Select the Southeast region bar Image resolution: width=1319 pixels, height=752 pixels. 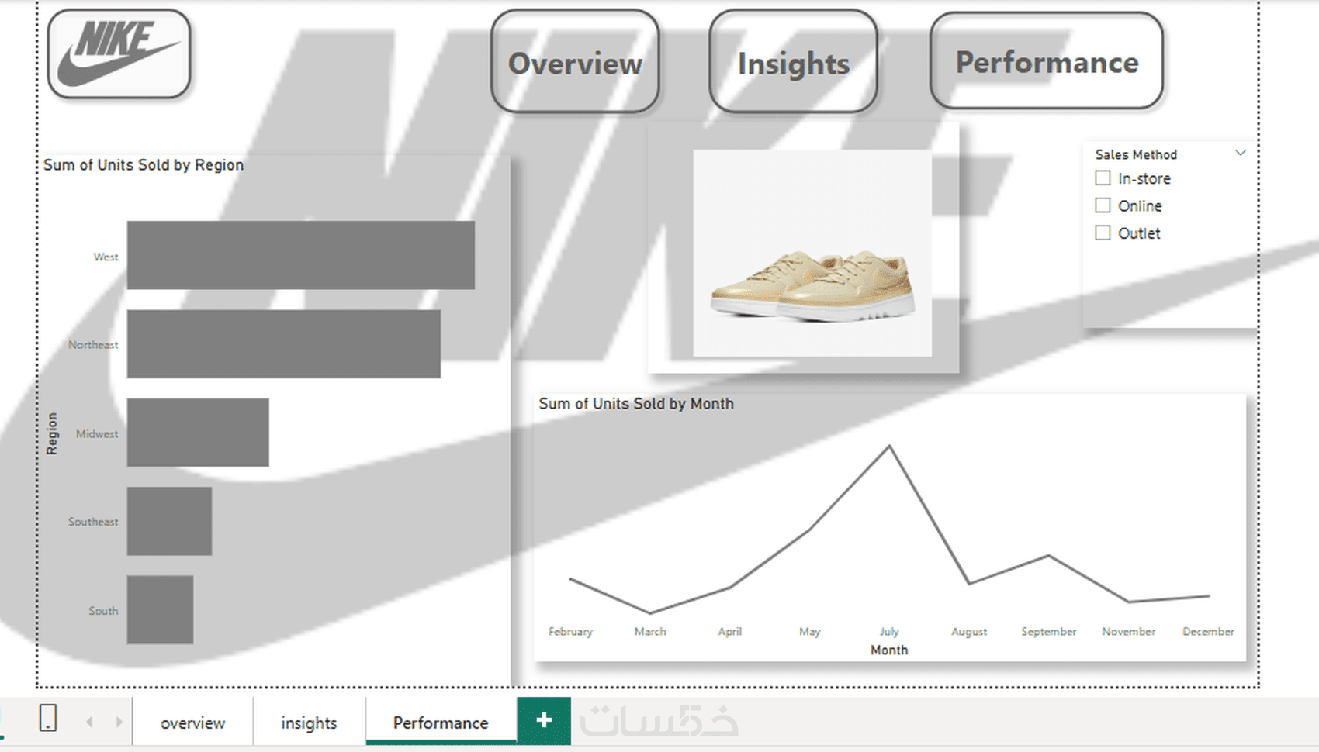click(x=169, y=521)
